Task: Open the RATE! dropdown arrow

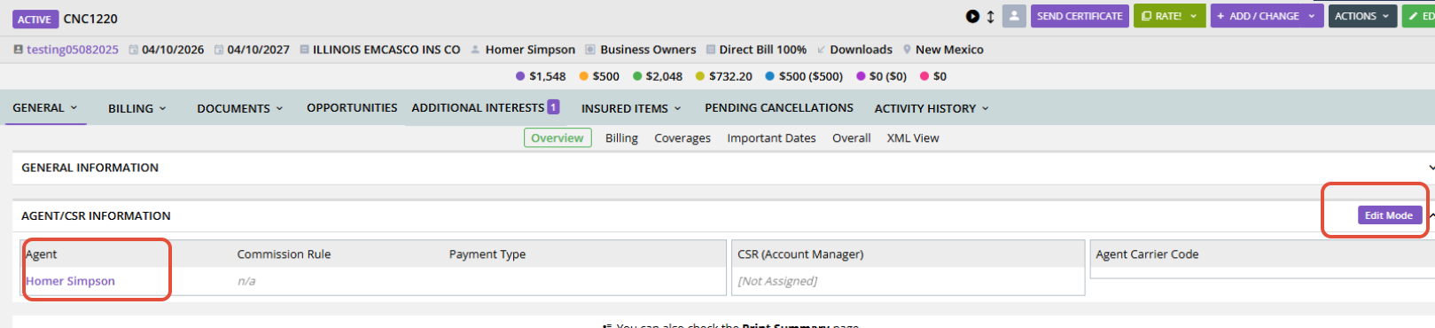Action: tap(1193, 16)
